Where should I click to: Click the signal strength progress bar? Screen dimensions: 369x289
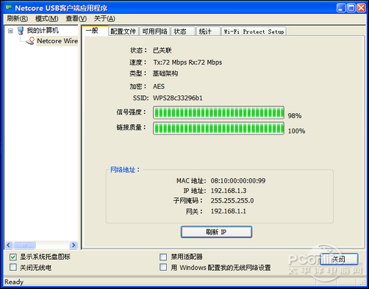pyautogui.click(x=218, y=112)
